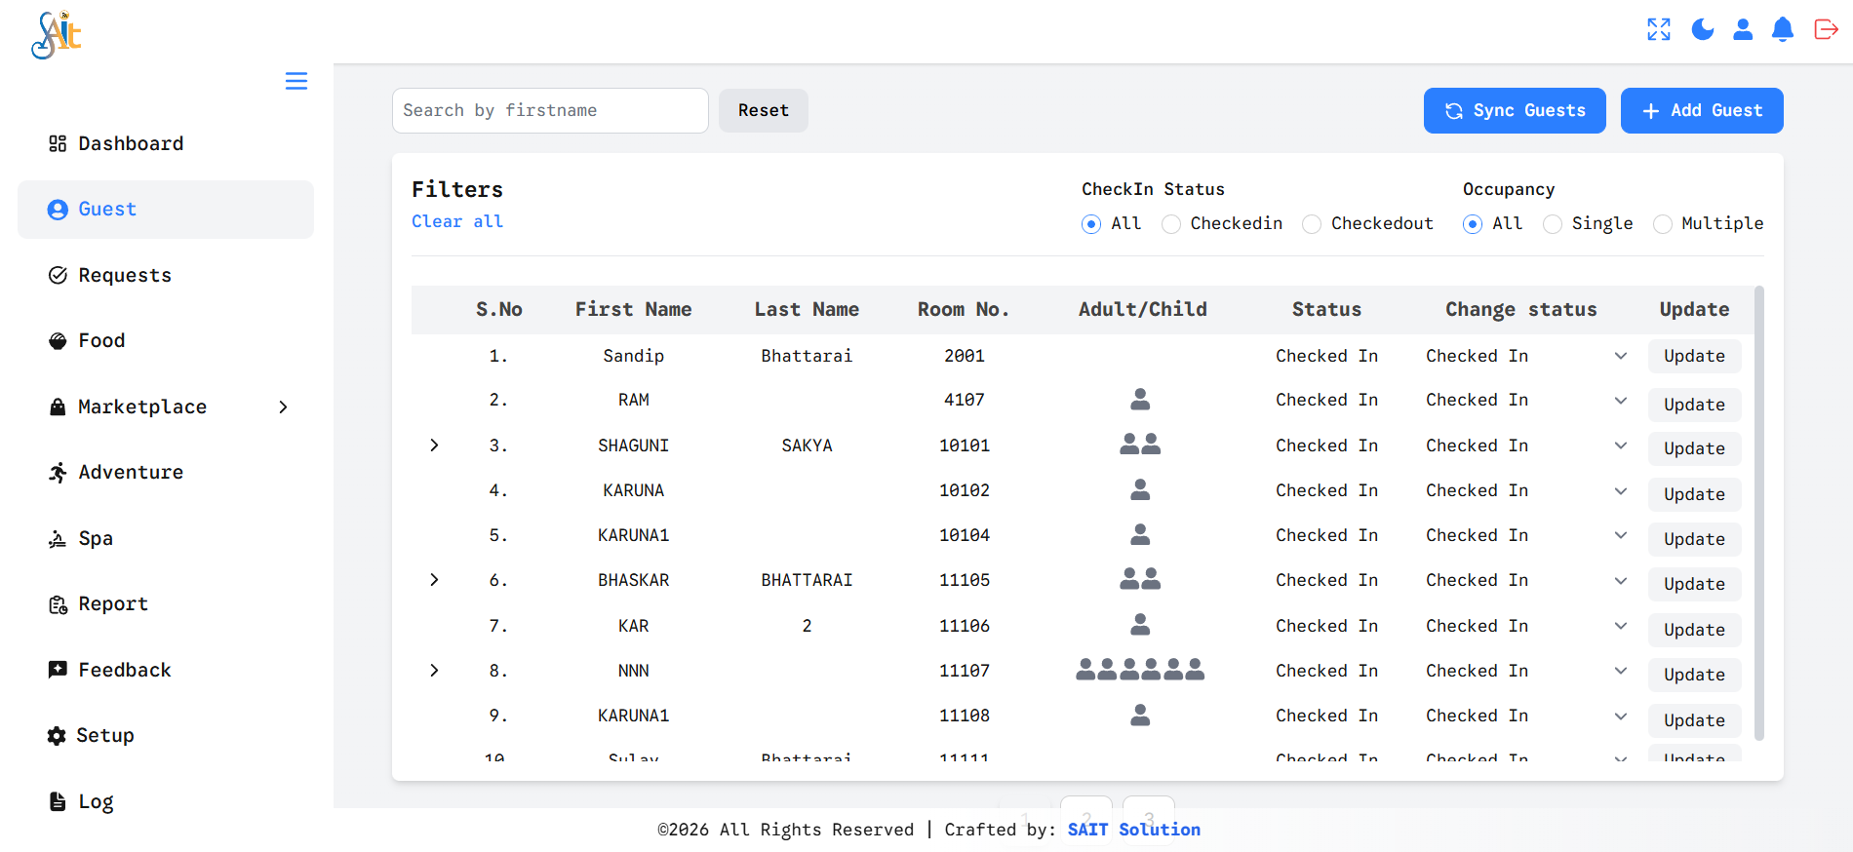Select the Checkedout status filter
The width and height of the screenshot is (1853, 852).
(x=1312, y=224)
